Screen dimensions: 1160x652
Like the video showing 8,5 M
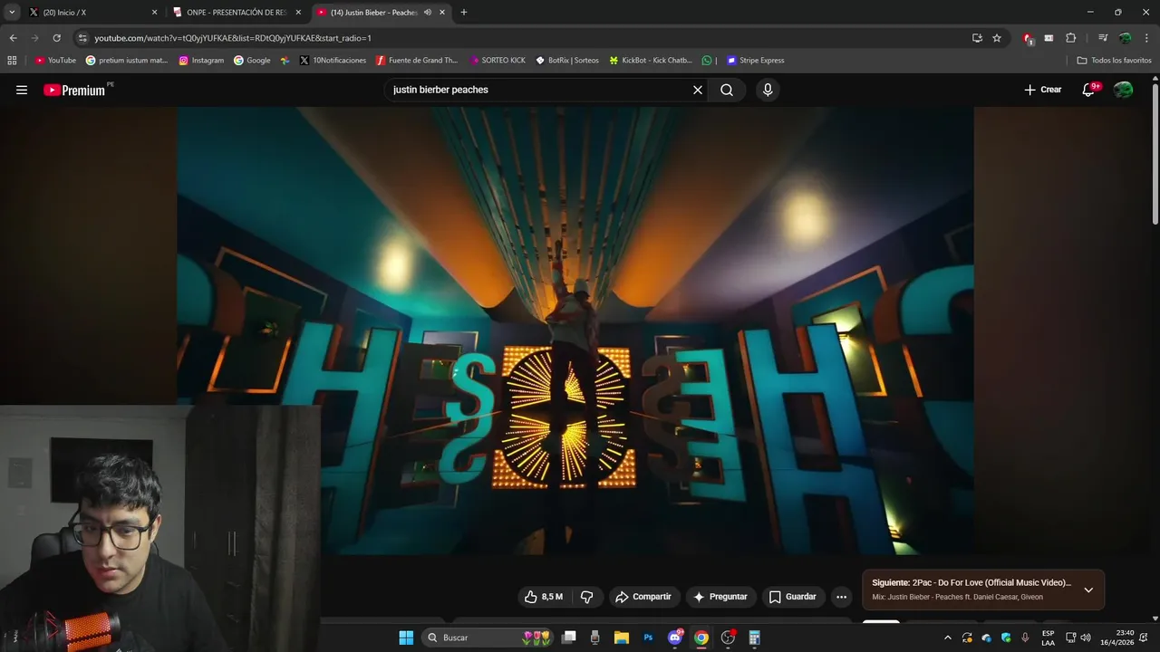(543, 597)
